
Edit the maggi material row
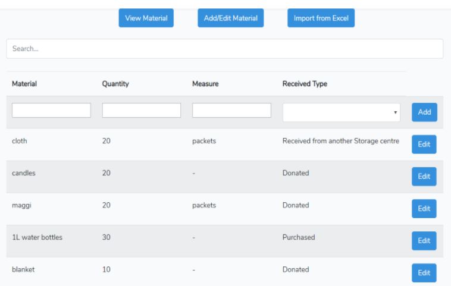coord(424,209)
